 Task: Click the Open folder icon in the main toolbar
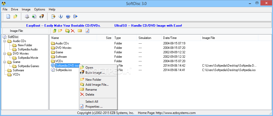(x=15, y=16)
